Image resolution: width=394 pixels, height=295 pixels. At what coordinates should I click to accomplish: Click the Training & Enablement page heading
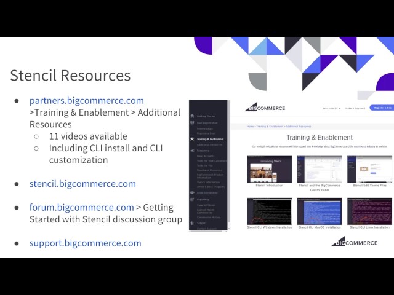(x=320, y=138)
